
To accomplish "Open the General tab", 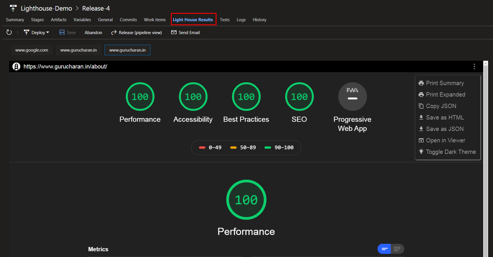I will click(105, 19).
